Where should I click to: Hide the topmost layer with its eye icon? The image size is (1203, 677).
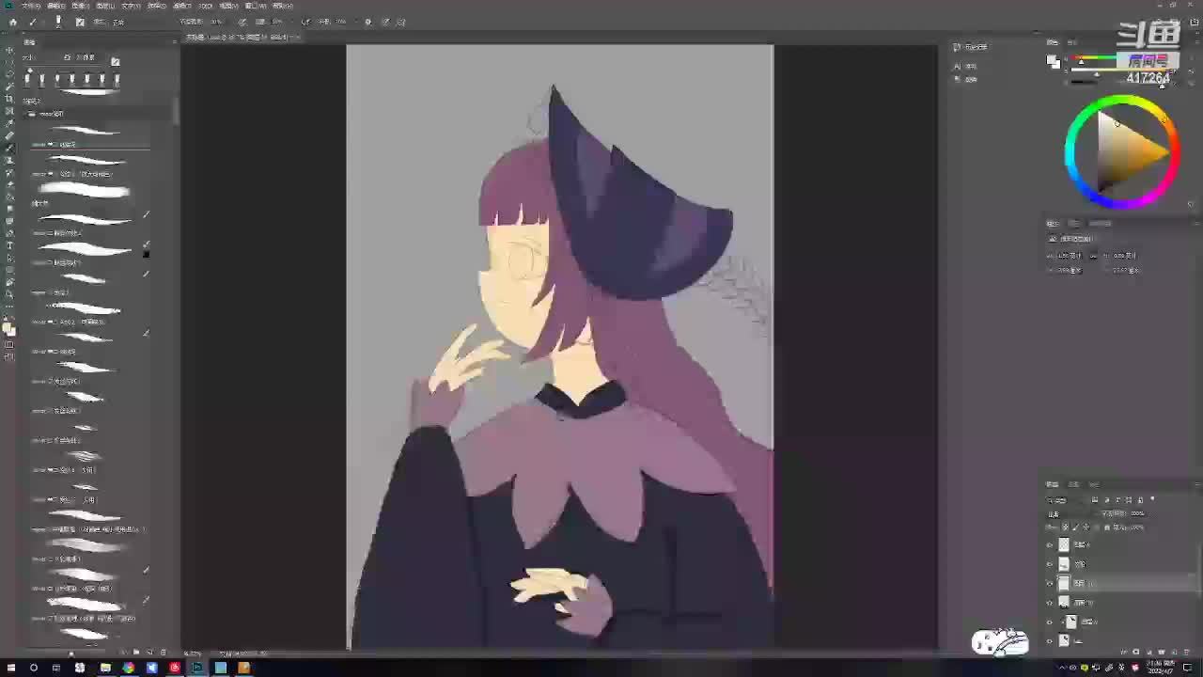click(1050, 544)
